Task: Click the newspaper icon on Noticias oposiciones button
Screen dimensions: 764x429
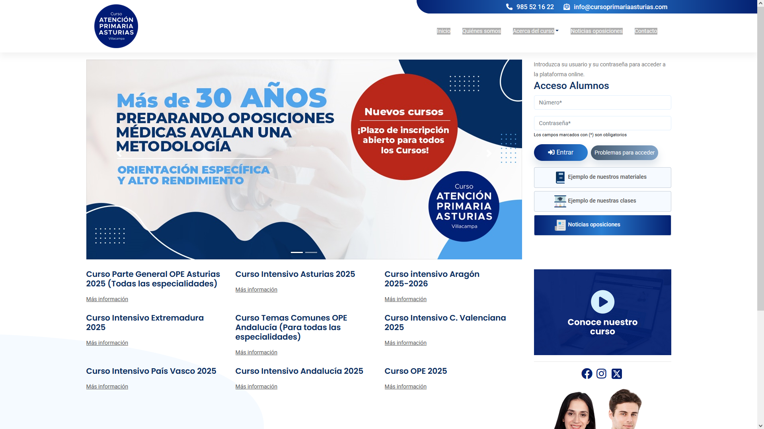Action: [560, 225]
